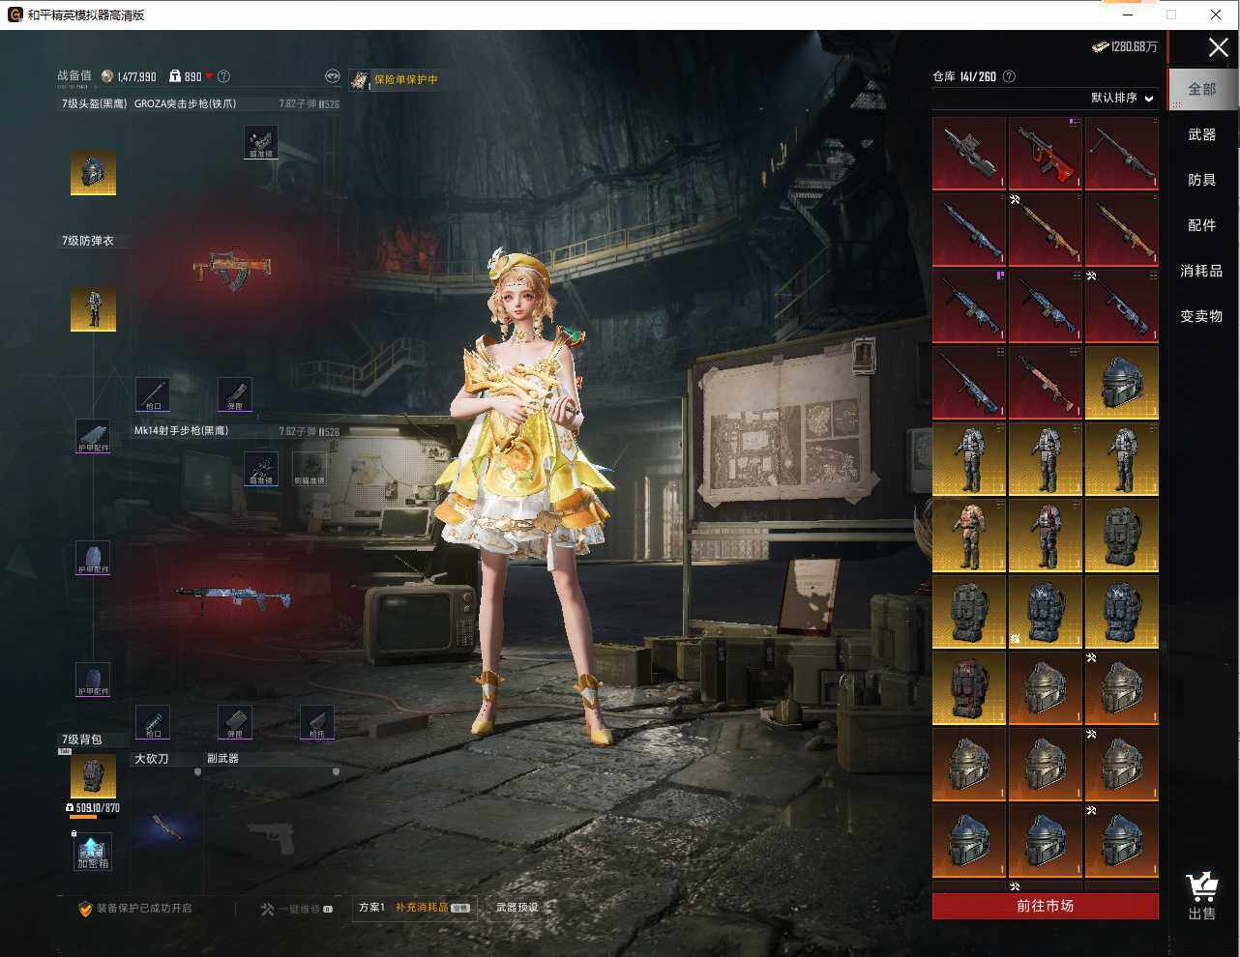Open the 加密箱 secure box
Image resolution: width=1240 pixels, height=957 pixels.
pos(93,852)
